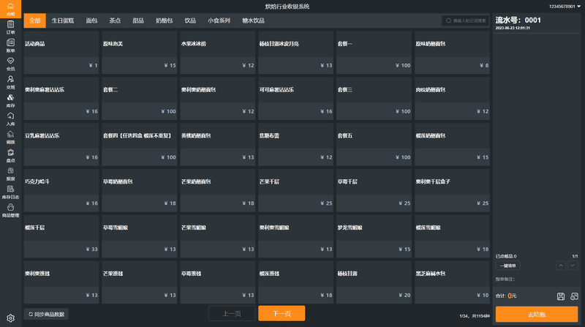Click the save order disk icon
This screenshot has height=327, width=585.
coord(561,296)
